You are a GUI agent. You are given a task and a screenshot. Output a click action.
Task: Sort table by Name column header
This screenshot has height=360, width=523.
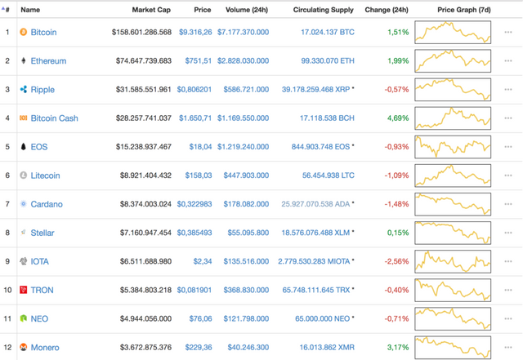coord(30,10)
